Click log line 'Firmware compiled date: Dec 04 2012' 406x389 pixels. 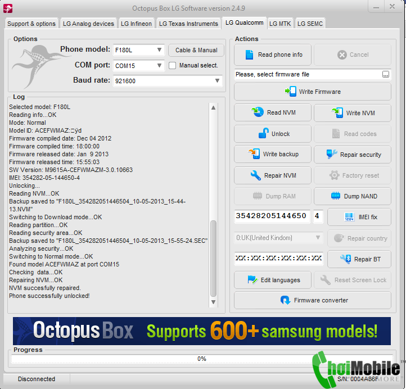click(x=60, y=138)
